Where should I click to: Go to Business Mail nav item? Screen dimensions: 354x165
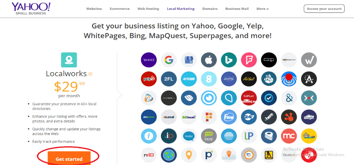(237, 9)
